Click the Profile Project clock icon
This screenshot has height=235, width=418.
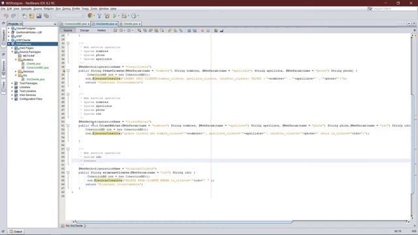tap(134, 16)
